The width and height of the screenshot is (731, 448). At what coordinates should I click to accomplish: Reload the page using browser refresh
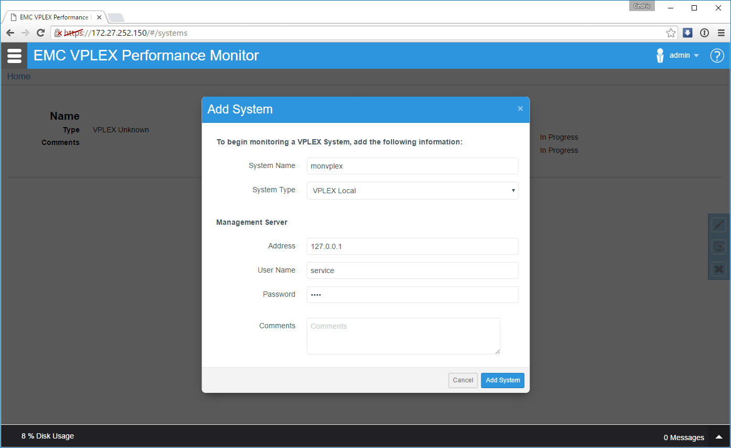[40, 33]
